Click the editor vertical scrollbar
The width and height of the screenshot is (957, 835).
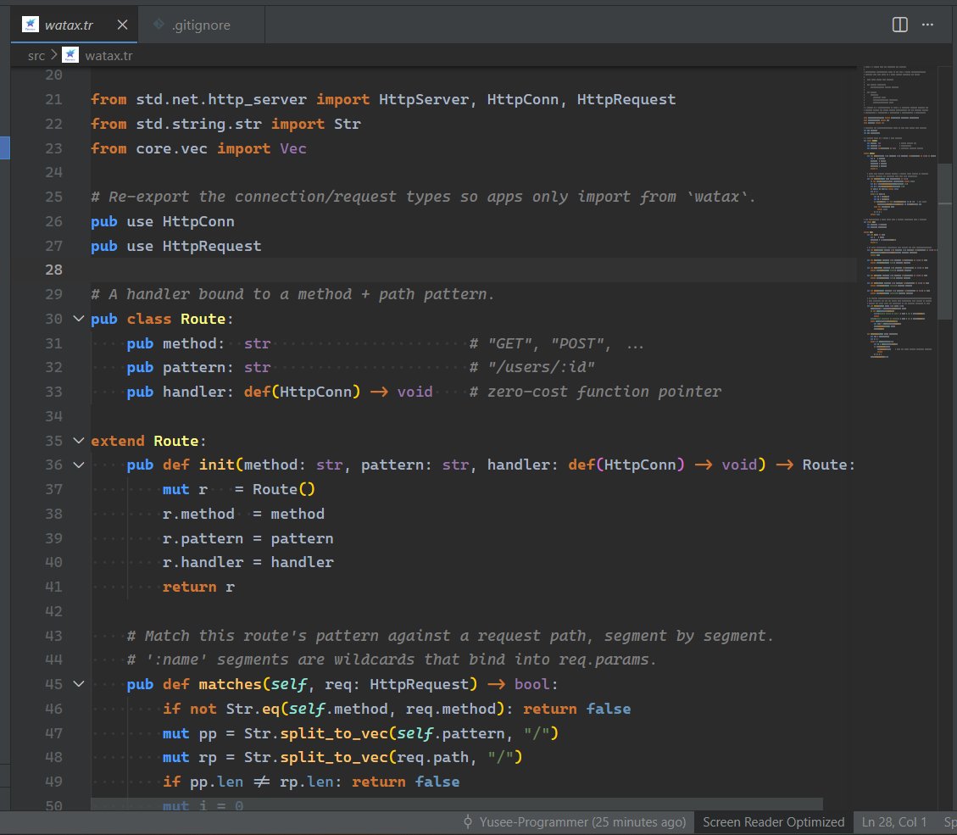[x=945, y=241]
